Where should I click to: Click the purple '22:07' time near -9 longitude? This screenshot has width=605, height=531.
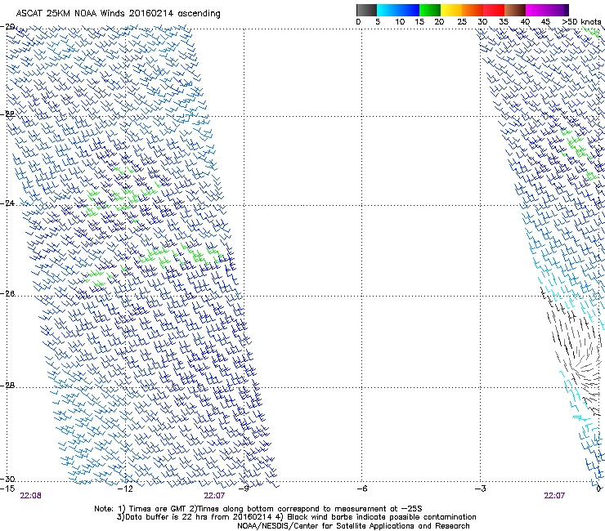pyautogui.click(x=214, y=496)
